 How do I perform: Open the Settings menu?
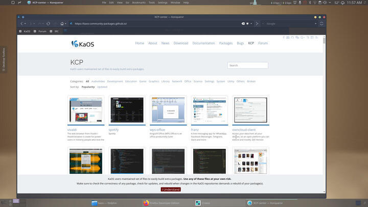click(x=163, y=3)
